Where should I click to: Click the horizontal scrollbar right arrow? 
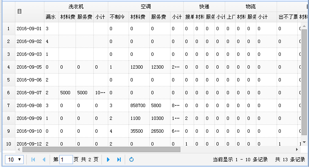tap(298, 149)
